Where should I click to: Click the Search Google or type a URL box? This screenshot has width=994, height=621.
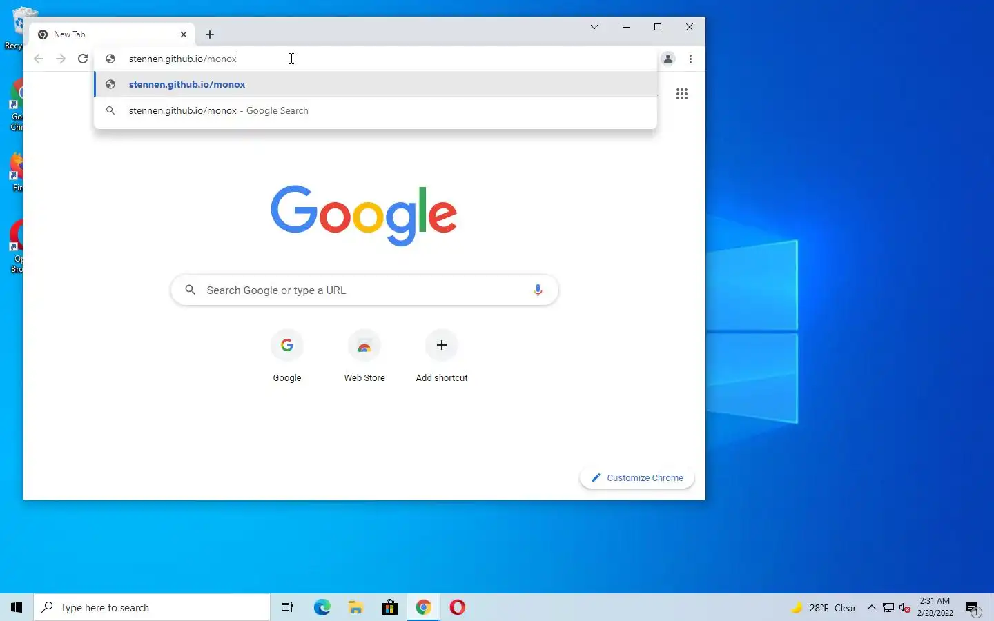click(x=364, y=290)
